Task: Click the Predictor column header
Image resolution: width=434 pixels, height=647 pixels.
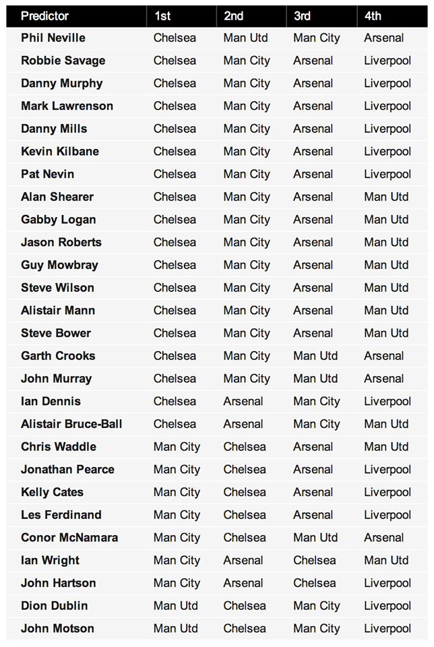Action: click(44, 16)
